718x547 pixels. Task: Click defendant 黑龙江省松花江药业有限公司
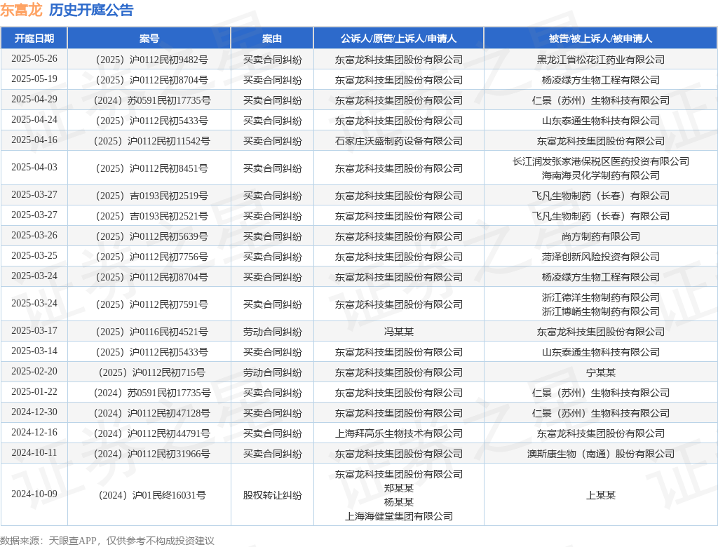(600, 60)
